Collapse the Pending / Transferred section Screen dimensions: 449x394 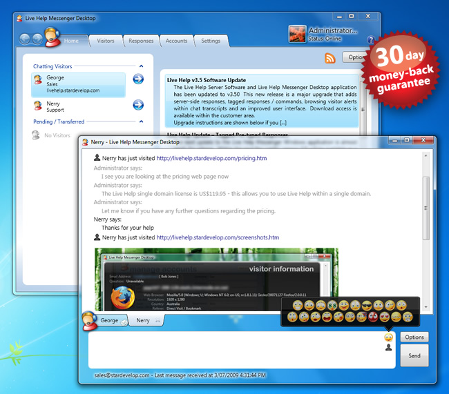[141, 121]
